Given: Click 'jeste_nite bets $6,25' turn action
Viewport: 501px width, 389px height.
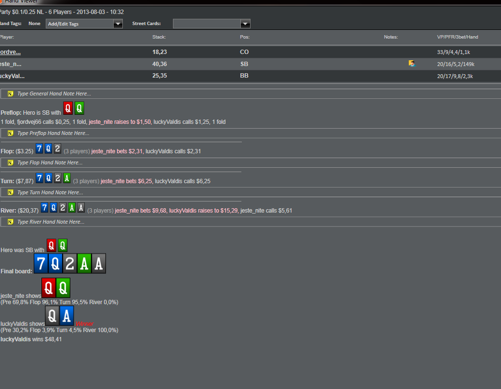Looking at the screenshot, I should coord(127,181).
